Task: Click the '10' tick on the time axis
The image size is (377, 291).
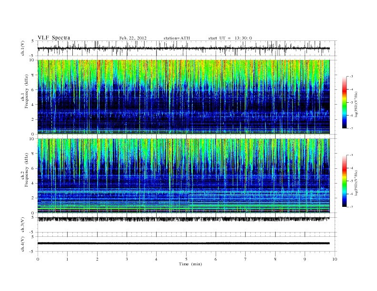Action: coord(335,259)
